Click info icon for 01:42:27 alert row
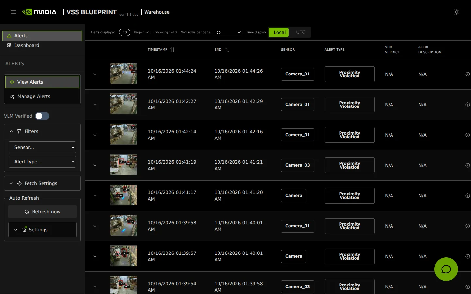Viewport: 471px width, 294px height. (468, 105)
